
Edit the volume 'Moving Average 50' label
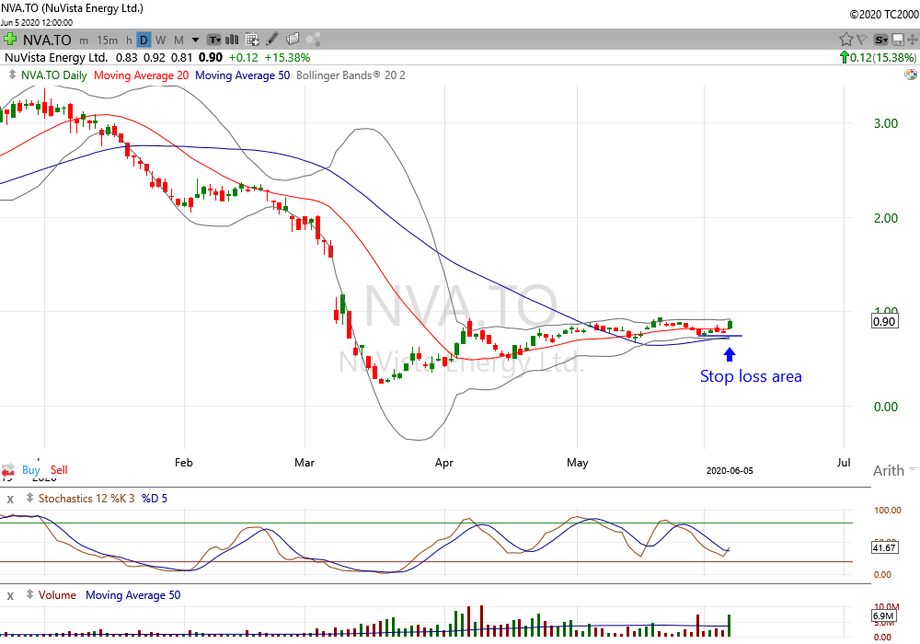coord(133,595)
